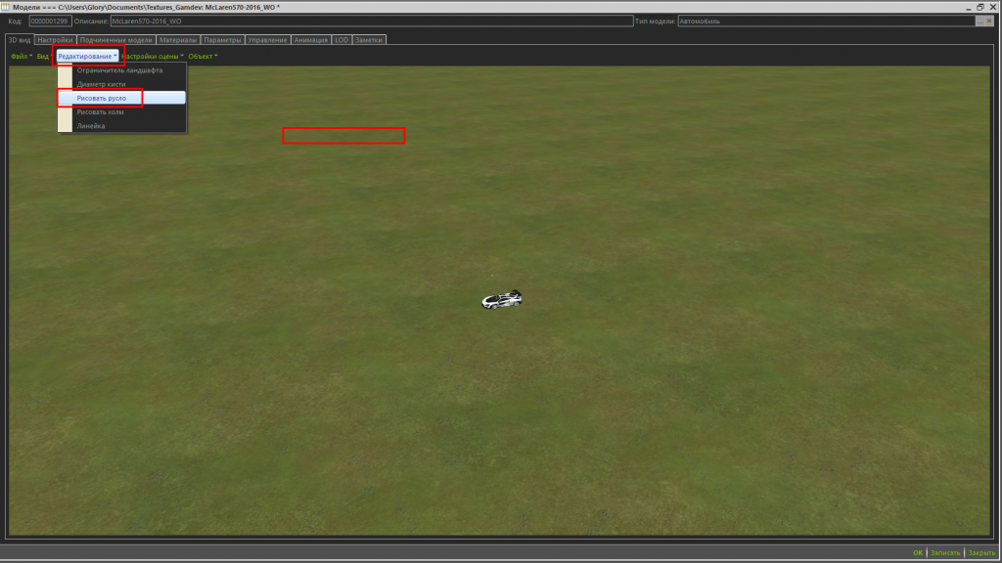Open the Подчиненные модели tab
This screenshot has height=563, width=1002.
point(115,39)
